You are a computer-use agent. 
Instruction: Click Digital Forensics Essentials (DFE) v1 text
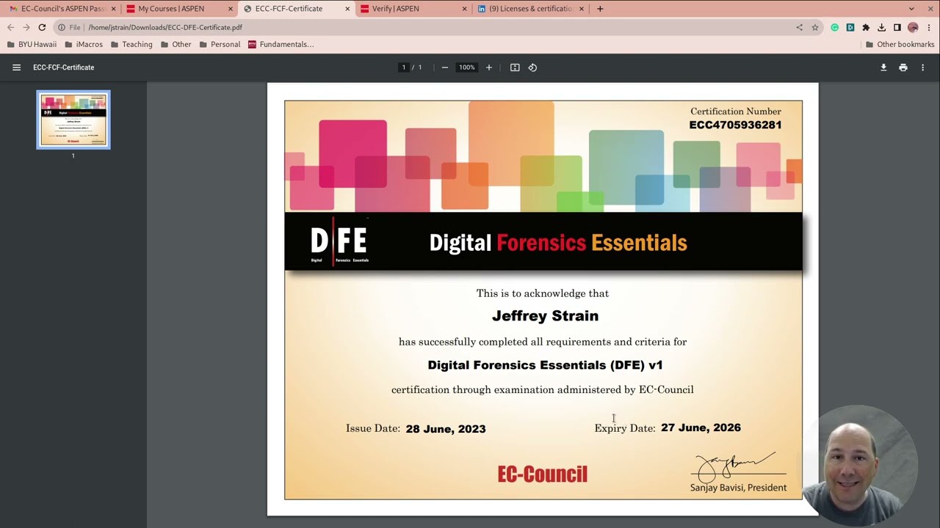(546, 365)
